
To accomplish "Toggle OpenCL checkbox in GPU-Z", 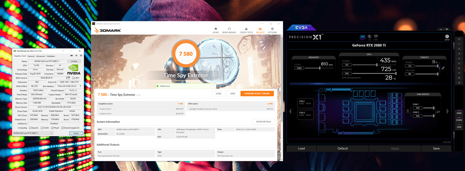I will (31, 128).
